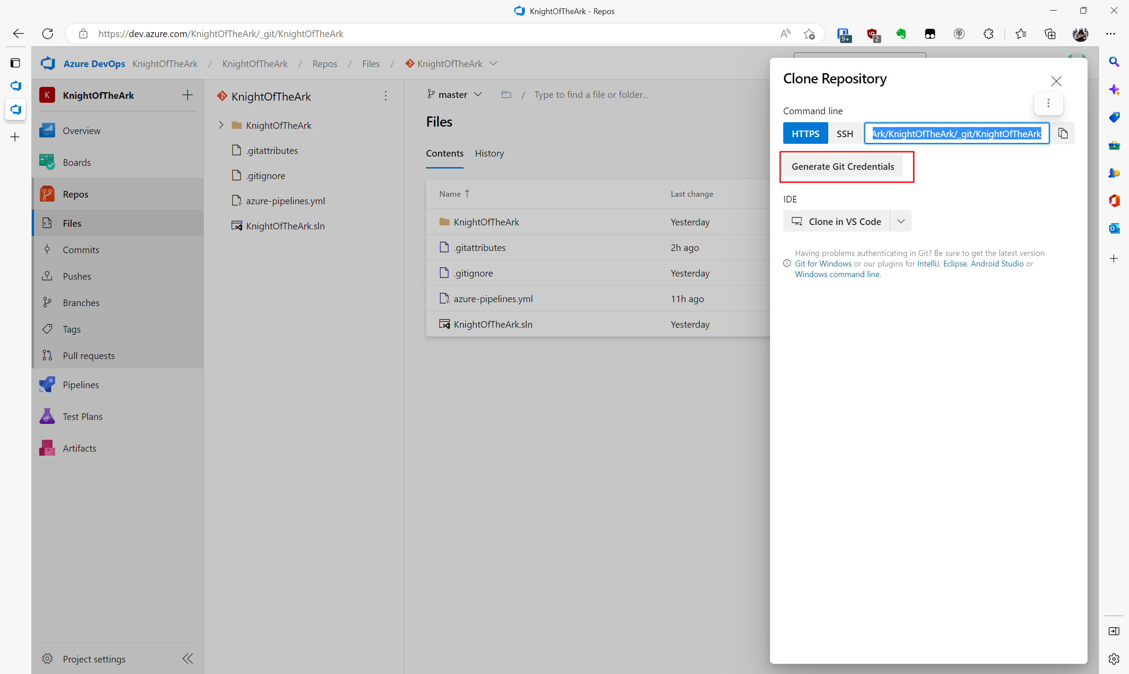This screenshot has height=674, width=1129.
Task: Open the Git for Windows link
Action: pos(822,263)
